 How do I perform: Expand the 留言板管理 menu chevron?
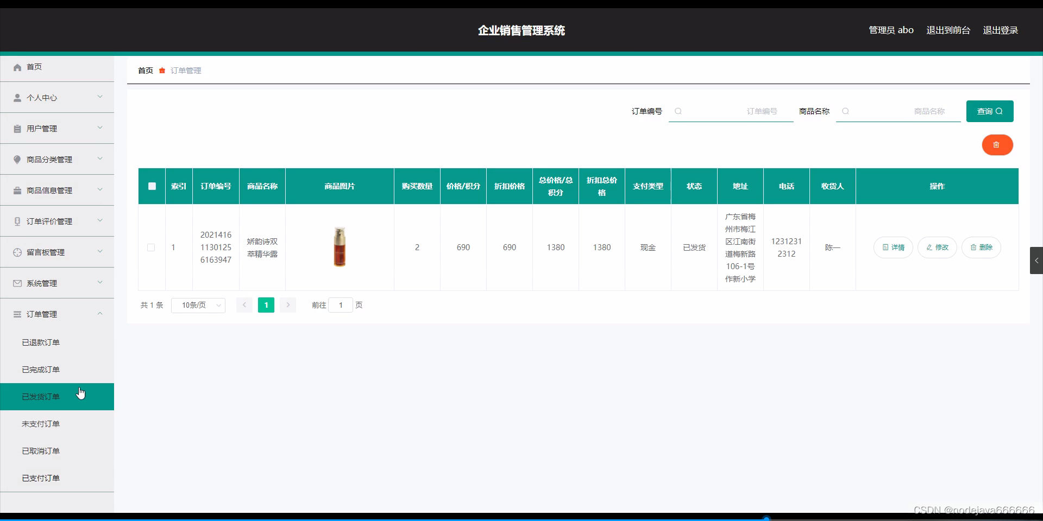pos(100,252)
